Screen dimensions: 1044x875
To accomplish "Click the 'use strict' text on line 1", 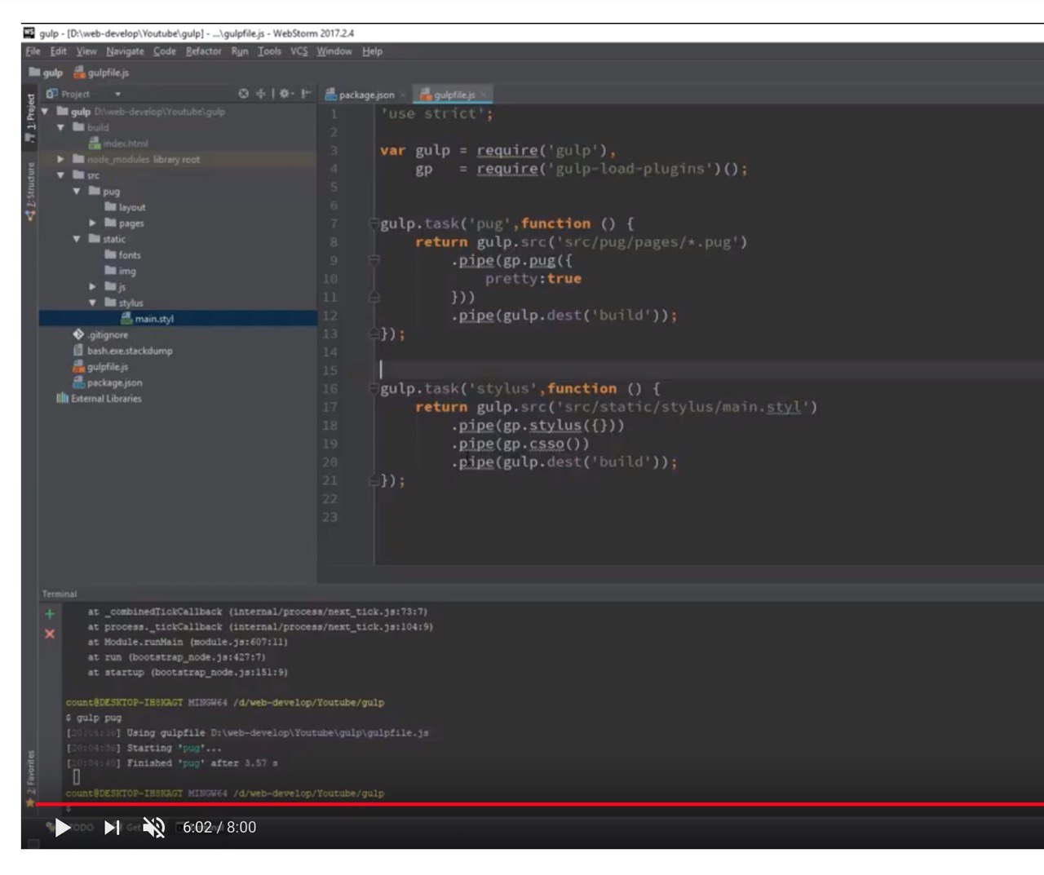I will click(x=436, y=114).
